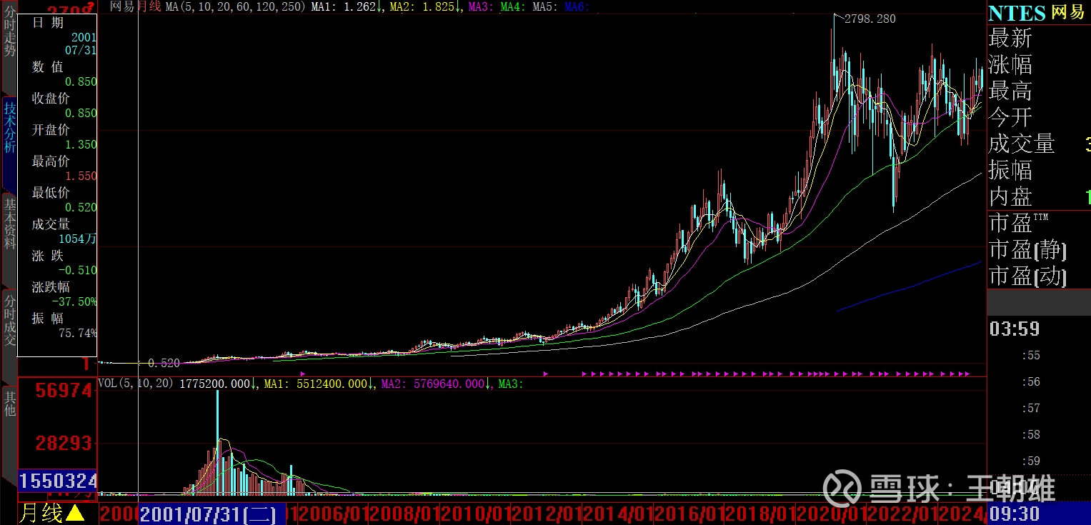Click the 09:30 time label
This screenshot has height=525, width=1091.
click(x=1015, y=513)
